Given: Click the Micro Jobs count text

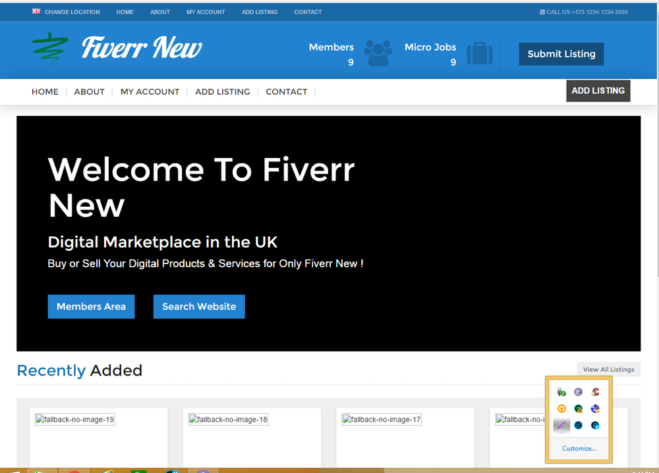Looking at the screenshot, I should click(x=430, y=54).
